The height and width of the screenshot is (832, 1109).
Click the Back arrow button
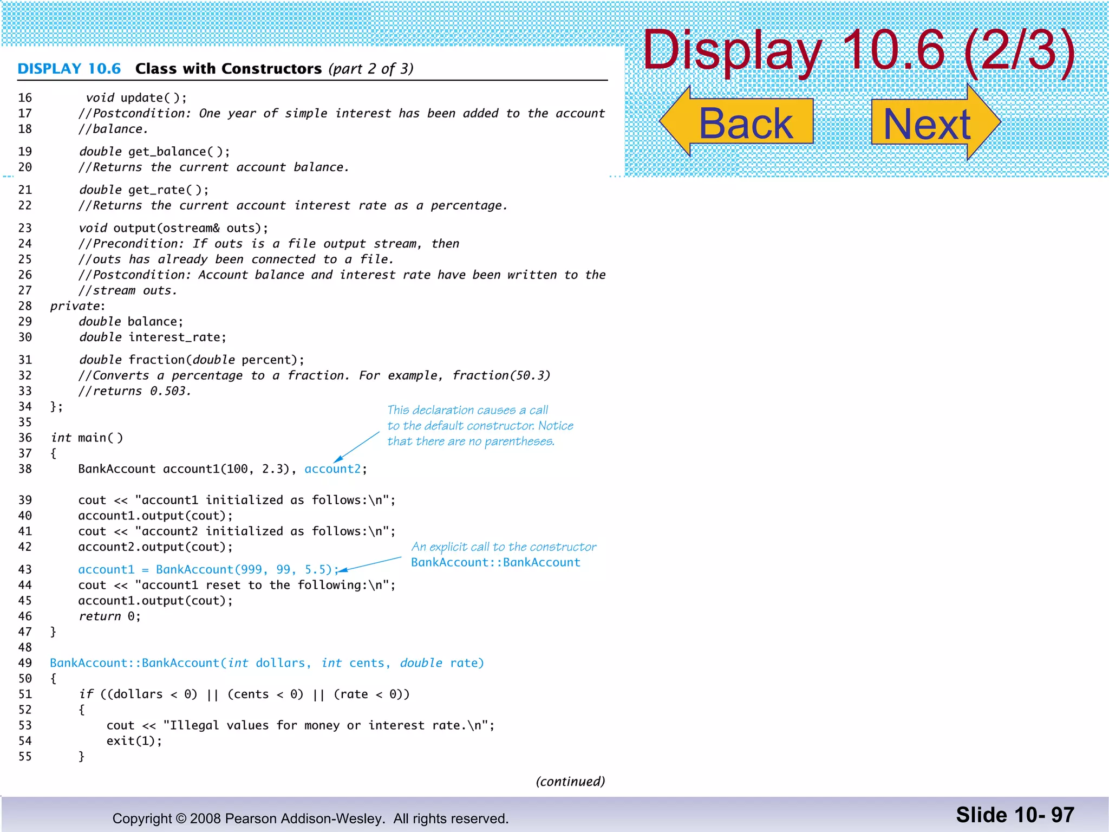[736, 121]
